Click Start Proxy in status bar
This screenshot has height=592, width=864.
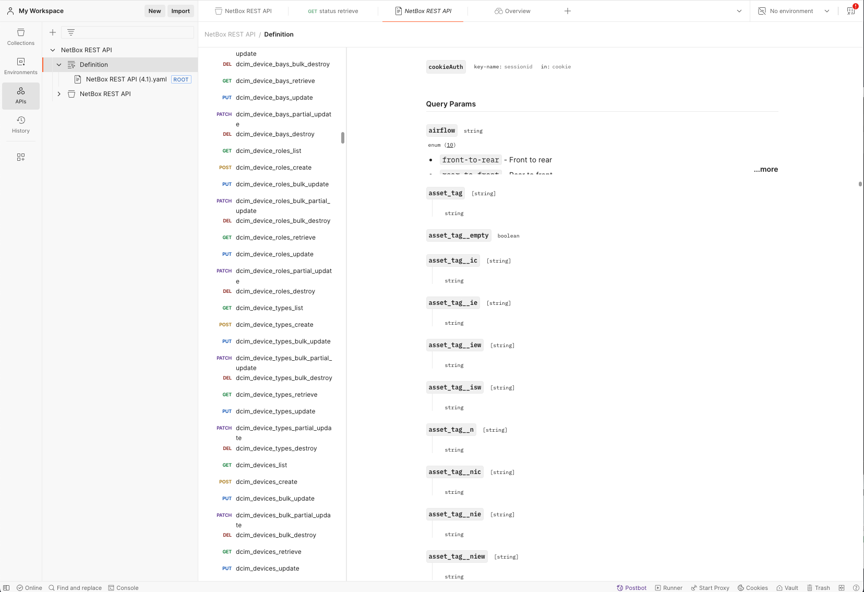coord(710,588)
